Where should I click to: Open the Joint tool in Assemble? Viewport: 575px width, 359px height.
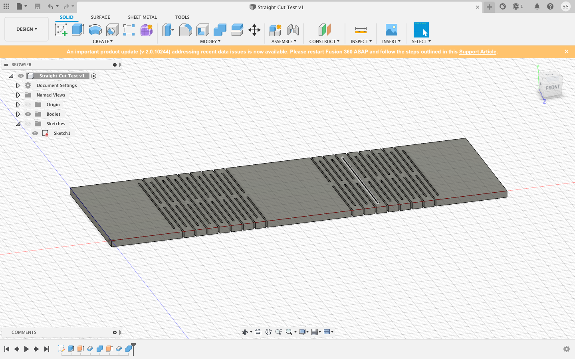pos(293,30)
